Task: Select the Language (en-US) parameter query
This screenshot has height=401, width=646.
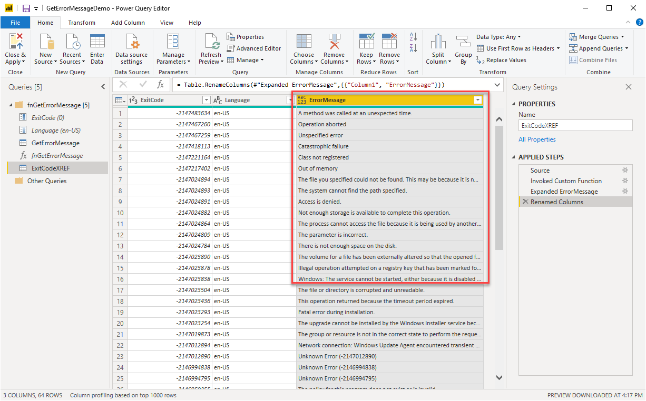Action: (57, 131)
